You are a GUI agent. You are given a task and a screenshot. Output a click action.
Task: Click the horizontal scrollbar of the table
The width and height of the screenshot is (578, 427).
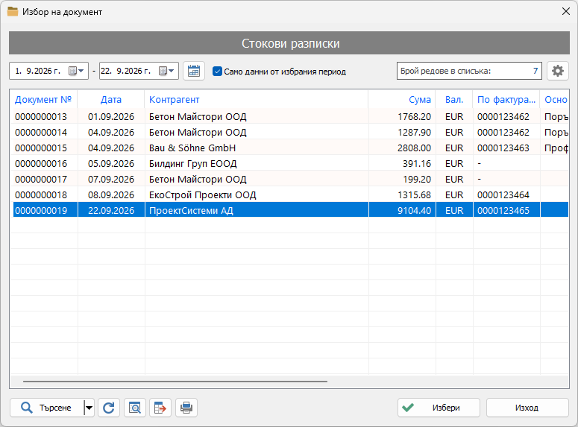point(175,382)
